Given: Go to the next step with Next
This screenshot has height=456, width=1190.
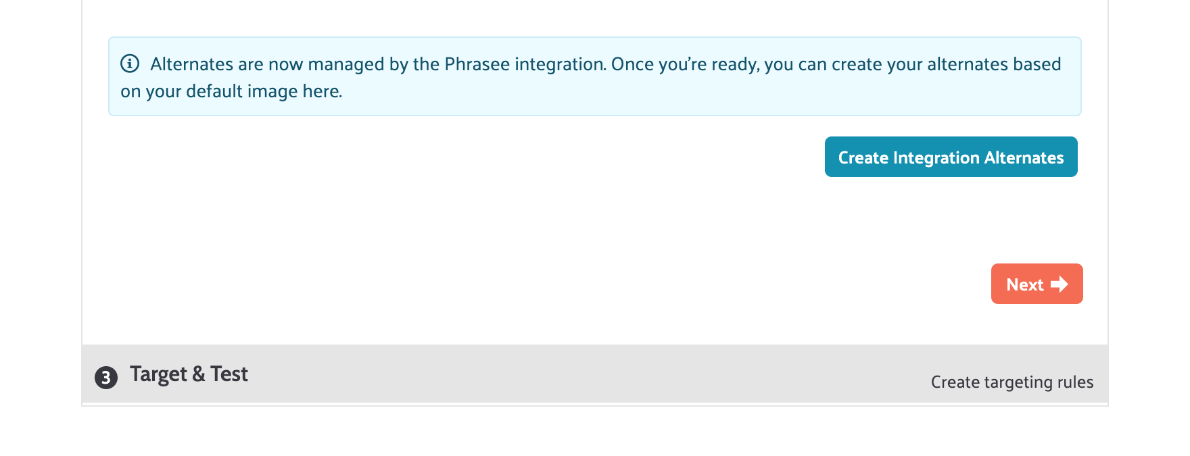Looking at the screenshot, I should pyautogui.click(x=1036, y=284).
